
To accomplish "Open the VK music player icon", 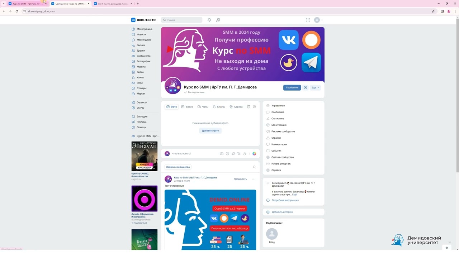I will [218, 20].
